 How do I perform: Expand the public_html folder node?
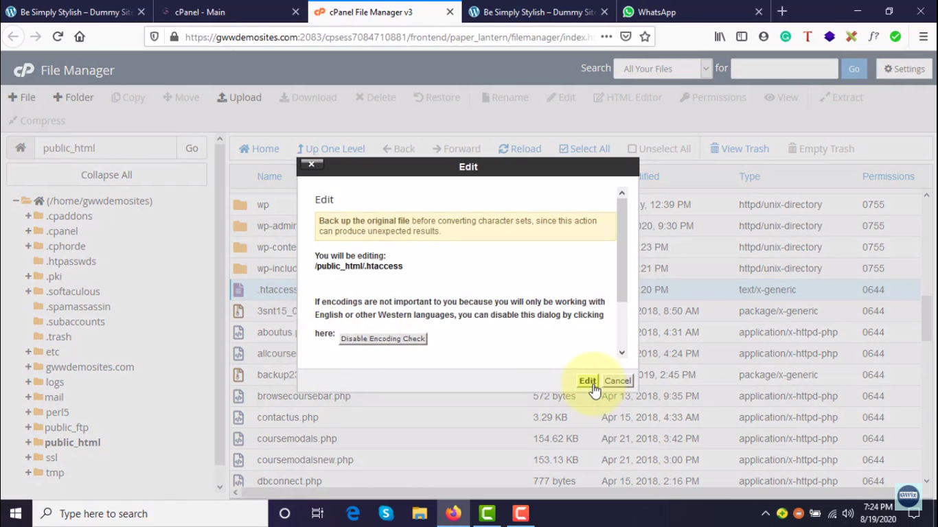28,443
